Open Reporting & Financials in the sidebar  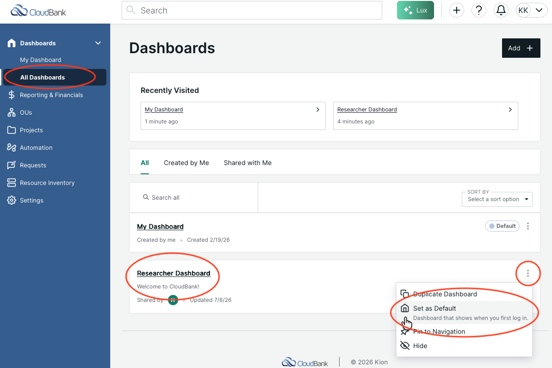[x=51, y=95]
